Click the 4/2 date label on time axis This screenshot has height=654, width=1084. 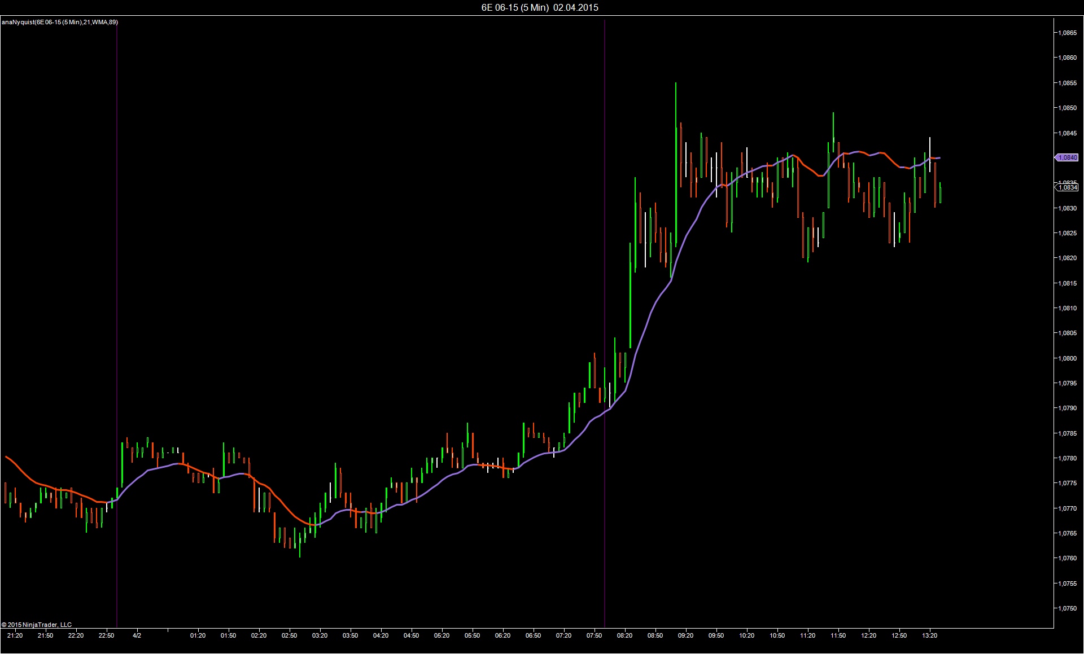[137, 635]
